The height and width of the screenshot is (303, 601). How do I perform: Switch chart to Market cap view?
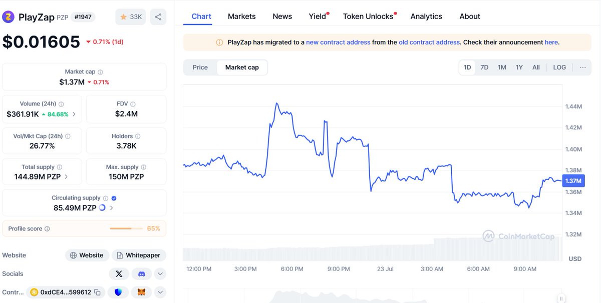pos(242,67)
